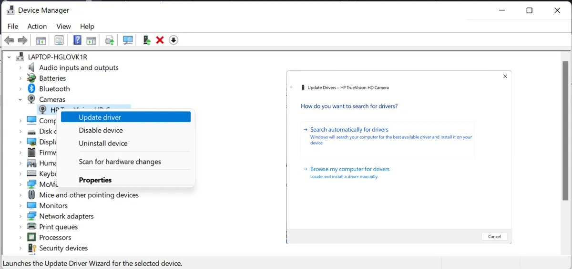This screenshot has height=269, width=572.
Task: Click the Cancel button in the Update Drivers dialog
Action: click(x=494, y=236)
